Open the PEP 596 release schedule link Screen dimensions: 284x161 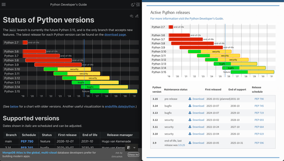(x=259, y=143)
